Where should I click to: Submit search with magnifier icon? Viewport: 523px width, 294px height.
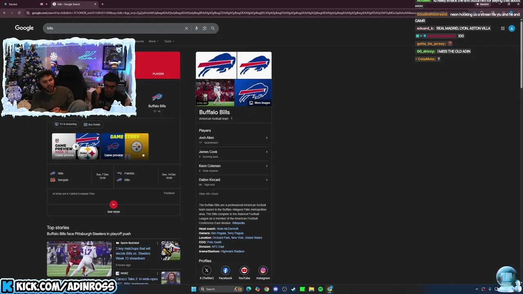(212, 28)
